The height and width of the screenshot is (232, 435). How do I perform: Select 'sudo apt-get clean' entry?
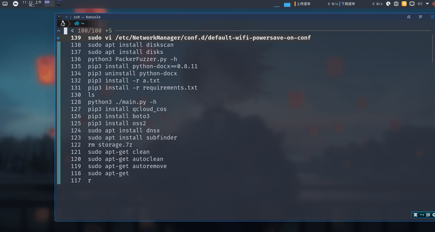(110, 152)
